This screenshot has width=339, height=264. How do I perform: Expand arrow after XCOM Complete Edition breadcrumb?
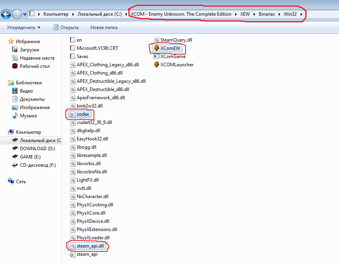pos(236,14)
